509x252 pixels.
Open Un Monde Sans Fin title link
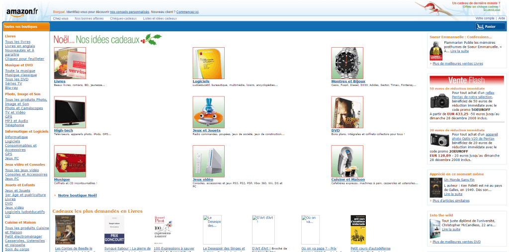(459, 179)
